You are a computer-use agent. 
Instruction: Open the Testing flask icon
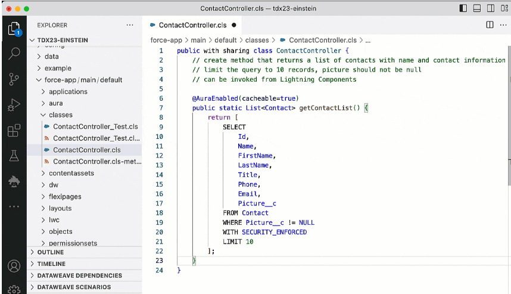[14, 156]
